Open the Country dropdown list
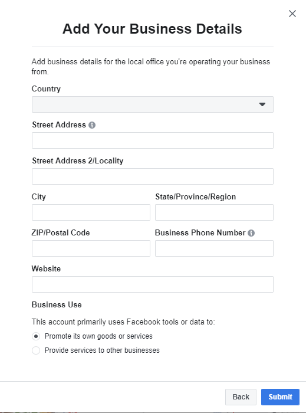 tap(153, 104)
